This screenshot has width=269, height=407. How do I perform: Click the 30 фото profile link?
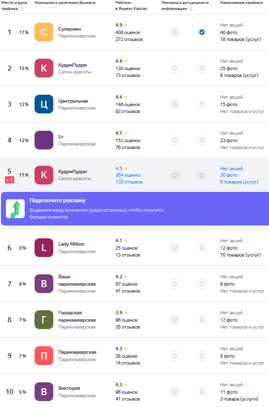(x=229, y=175)
